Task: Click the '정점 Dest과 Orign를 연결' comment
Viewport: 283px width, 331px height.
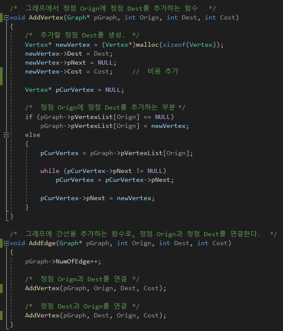Action: click(82, 306)
